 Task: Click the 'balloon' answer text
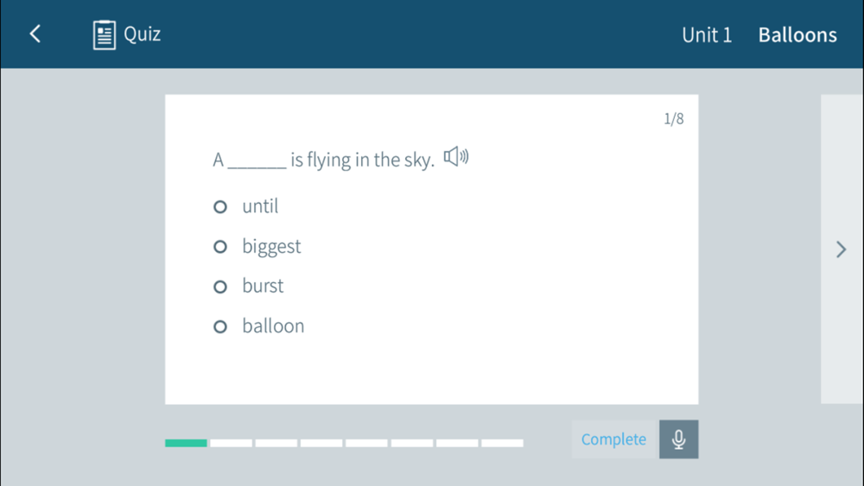click(x=273, y=325)
